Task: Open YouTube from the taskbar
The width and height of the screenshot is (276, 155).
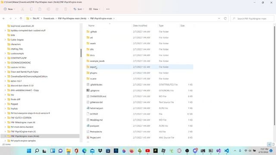Action: (x=147, y=151)
